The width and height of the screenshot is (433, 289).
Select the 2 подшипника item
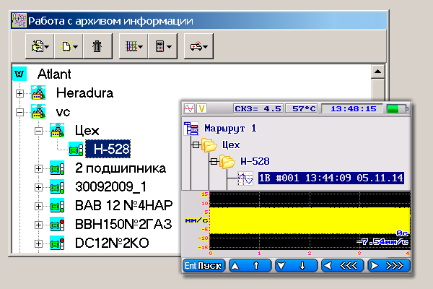coord(121,168)
